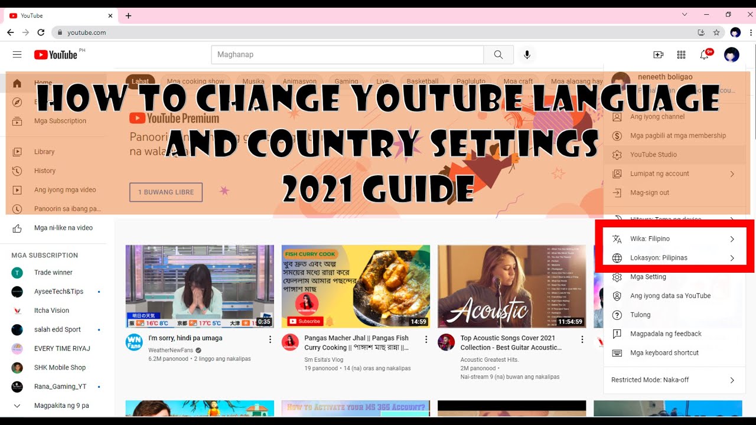Open the YouTube apps grid
756x425 pixels.
[681, 54]
